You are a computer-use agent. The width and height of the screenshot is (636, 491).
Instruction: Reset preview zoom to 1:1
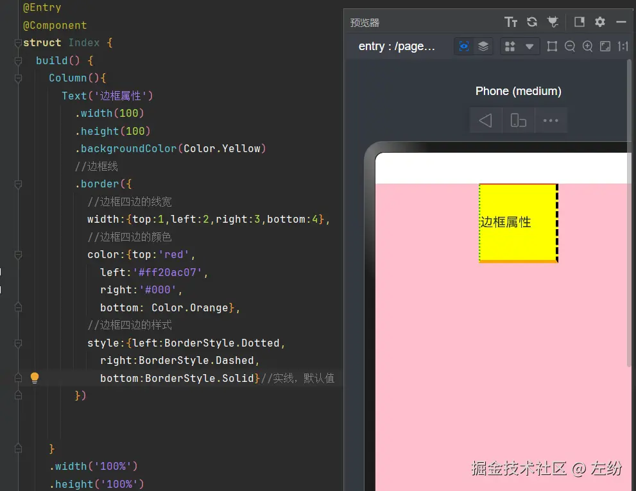click(623, 46)
